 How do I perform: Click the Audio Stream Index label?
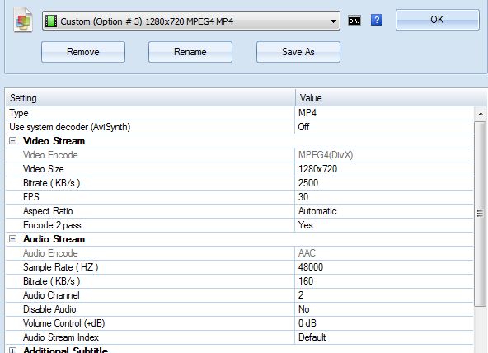[x=61, y=337]
